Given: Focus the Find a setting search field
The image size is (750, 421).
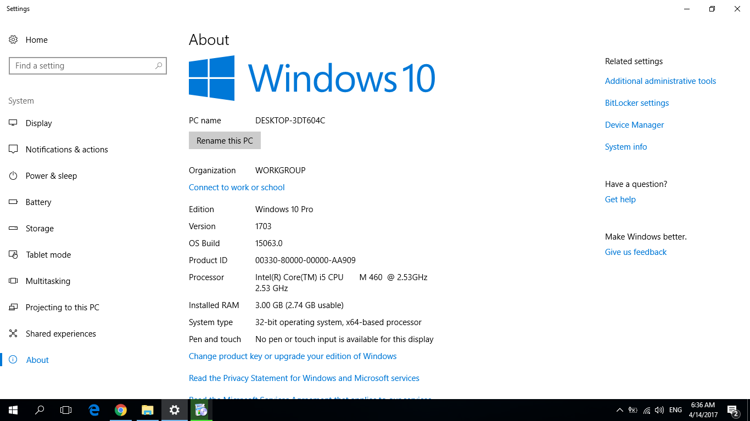Looking at the screenshot, I should 88,66.
